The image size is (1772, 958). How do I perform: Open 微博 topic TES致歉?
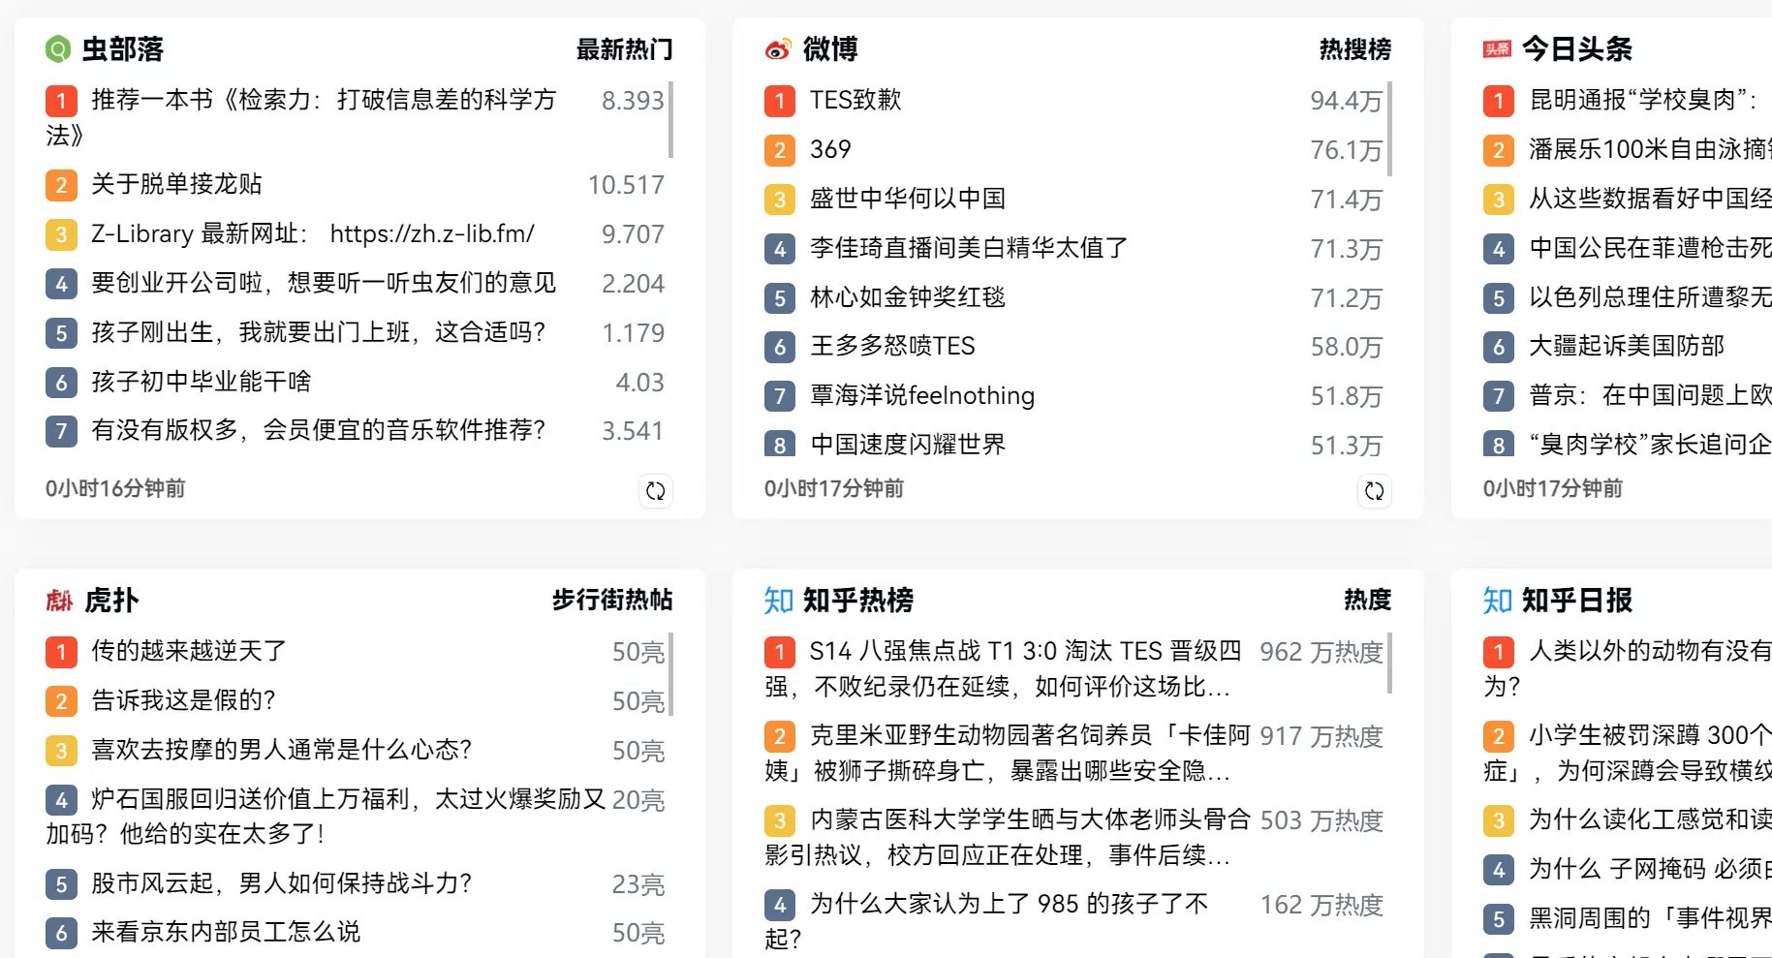tap(855, 100)
